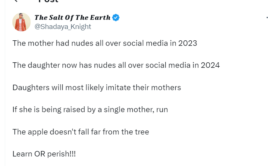Click the year 2024 in the post
Screen dimensions: 268x166
point(210,65)
